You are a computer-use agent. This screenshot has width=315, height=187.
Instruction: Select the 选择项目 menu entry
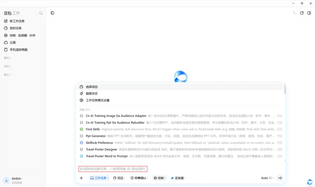pyautogui.click(x=181, y=87)
